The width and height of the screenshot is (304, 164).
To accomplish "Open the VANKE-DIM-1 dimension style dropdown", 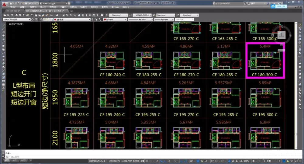I will click(142, 15).
